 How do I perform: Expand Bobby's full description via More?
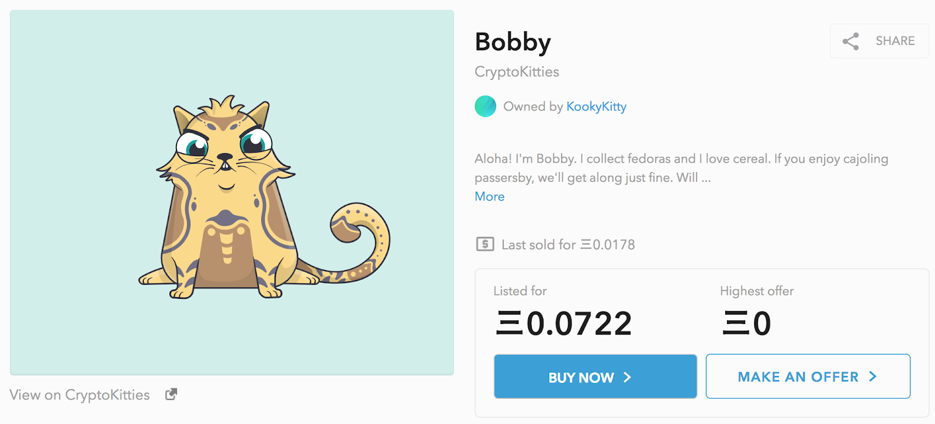click(489, 197)
